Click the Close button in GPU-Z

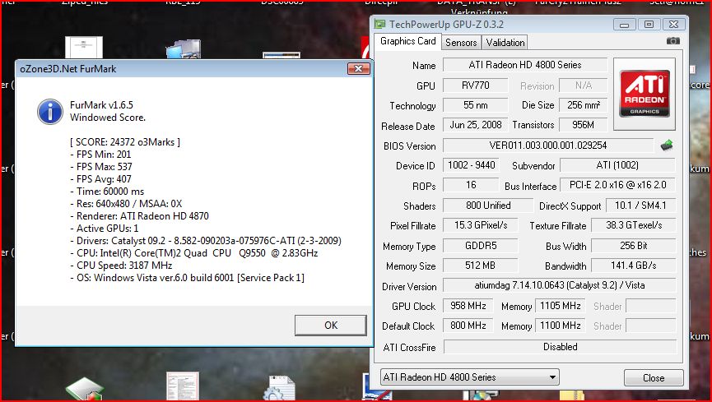click(654, 378)
